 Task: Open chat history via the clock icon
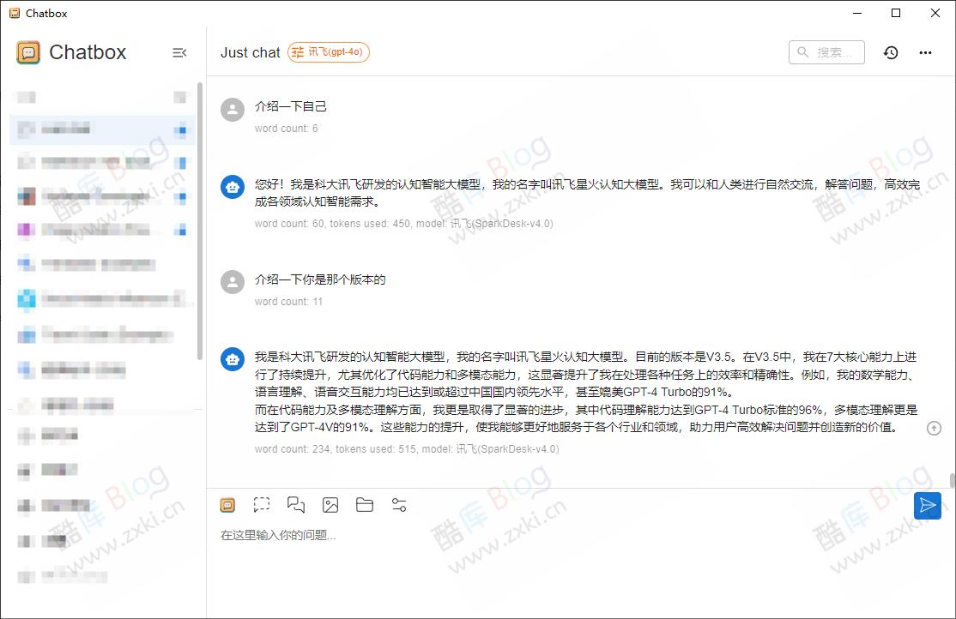[891, 52]
